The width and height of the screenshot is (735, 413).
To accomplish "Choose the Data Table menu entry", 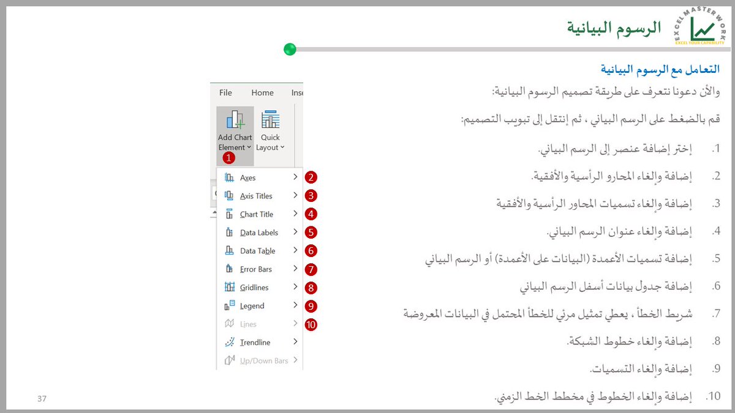I will (260, 251).
